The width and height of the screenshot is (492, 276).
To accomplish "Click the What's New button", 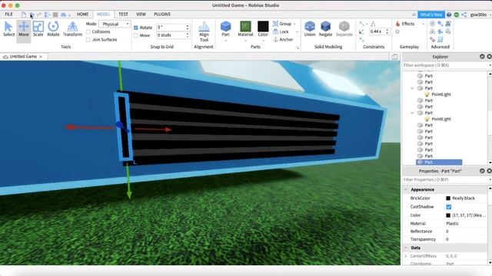I will (431, 15).
